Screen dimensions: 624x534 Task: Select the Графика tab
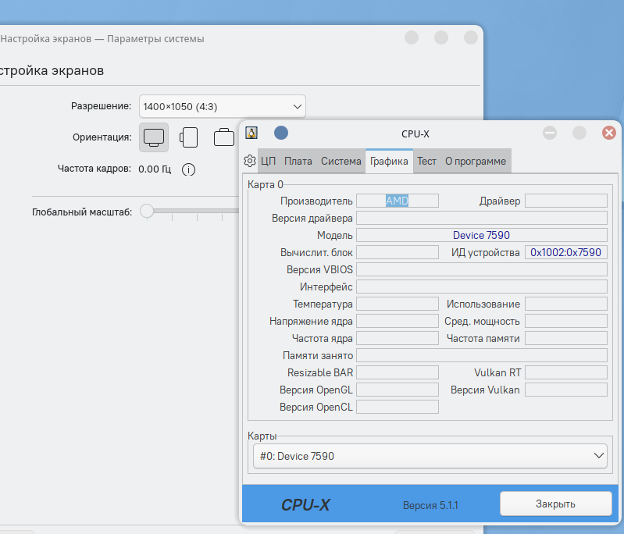tap(389, 161)
